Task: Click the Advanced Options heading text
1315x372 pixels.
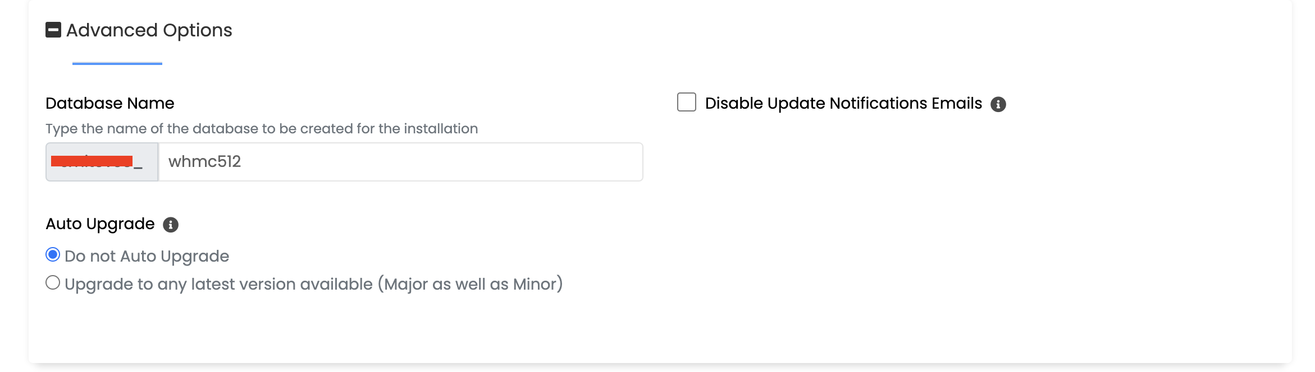Action: pyautogui.click(x=149, y=30)
